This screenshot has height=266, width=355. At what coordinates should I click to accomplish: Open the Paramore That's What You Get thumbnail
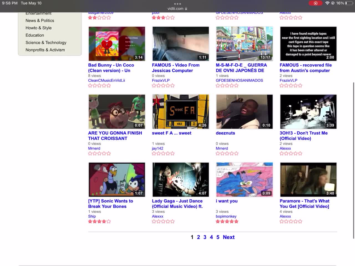click(x=308, y=180)
